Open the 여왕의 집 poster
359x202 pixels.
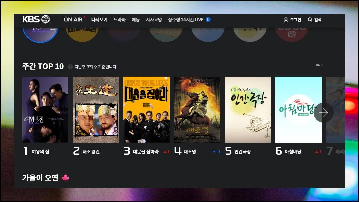pyautogui.click(x=45, y=109)
